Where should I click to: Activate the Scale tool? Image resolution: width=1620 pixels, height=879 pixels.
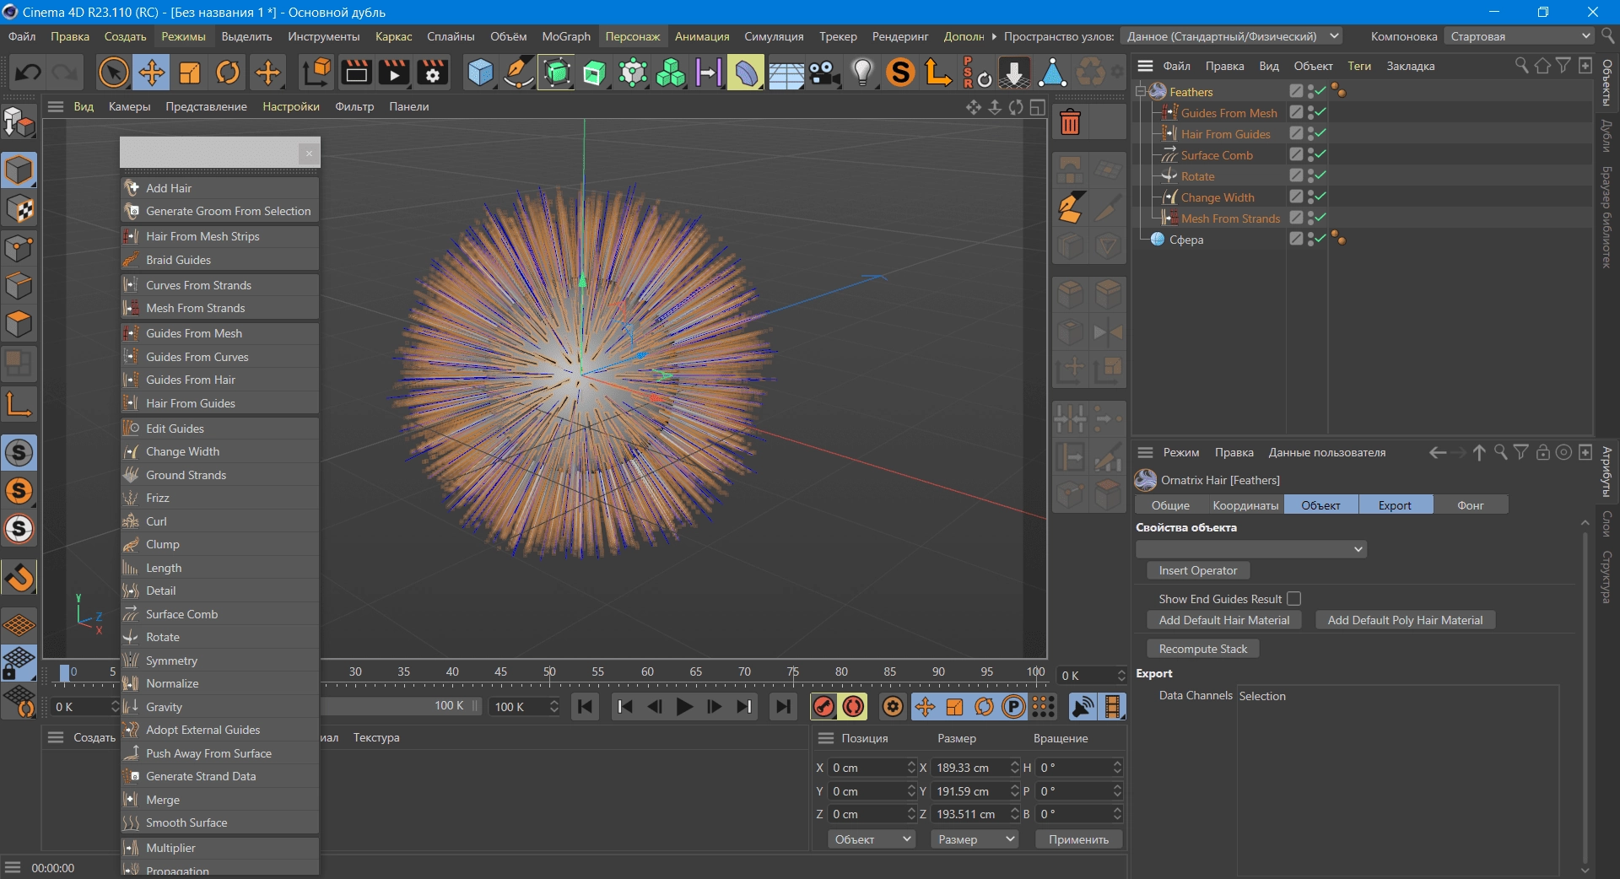[x=190, y=73]
